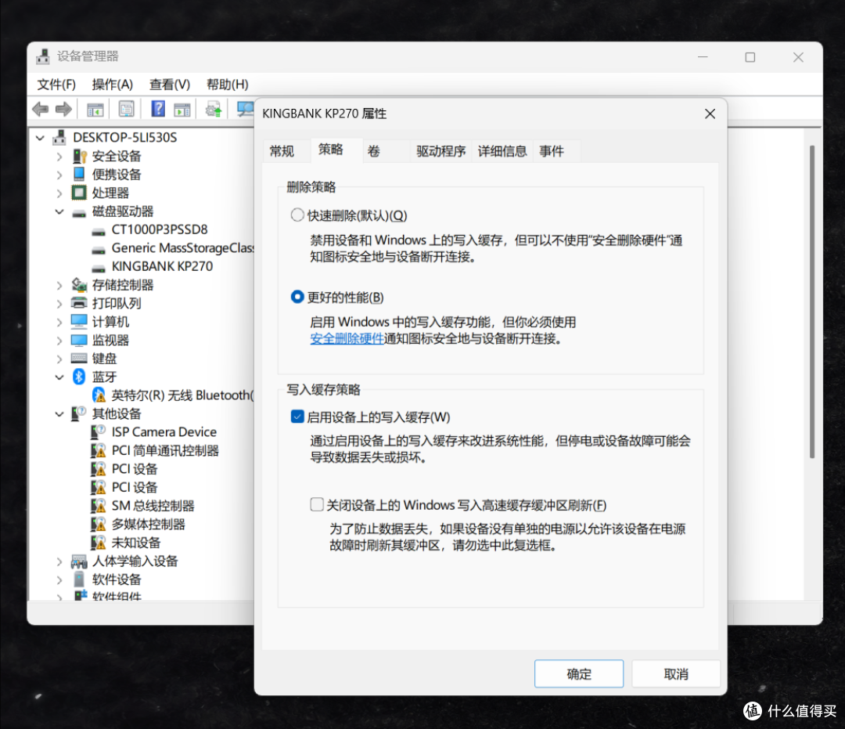Close the KINGBANK KP270 属性 dialog

coord(710,114)
